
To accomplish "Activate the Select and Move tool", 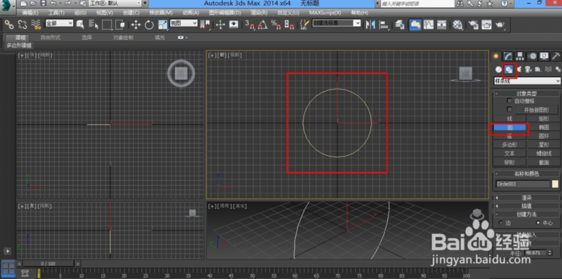I will pyautogui.click(x=136, y=25).
